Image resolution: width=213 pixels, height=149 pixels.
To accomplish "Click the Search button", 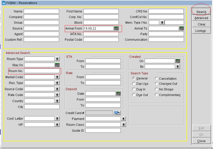I will [x=201, y=12].
